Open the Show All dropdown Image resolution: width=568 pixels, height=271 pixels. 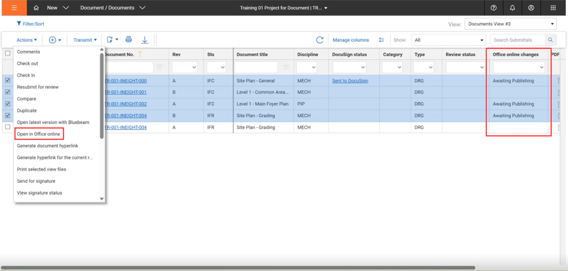[449, 40]
